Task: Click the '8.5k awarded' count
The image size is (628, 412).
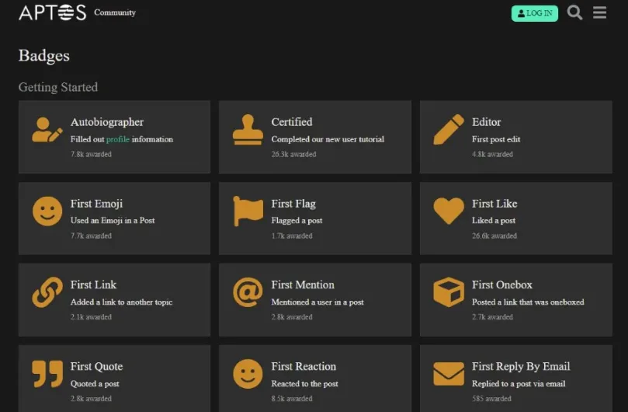Action: (x=292, y=399)
